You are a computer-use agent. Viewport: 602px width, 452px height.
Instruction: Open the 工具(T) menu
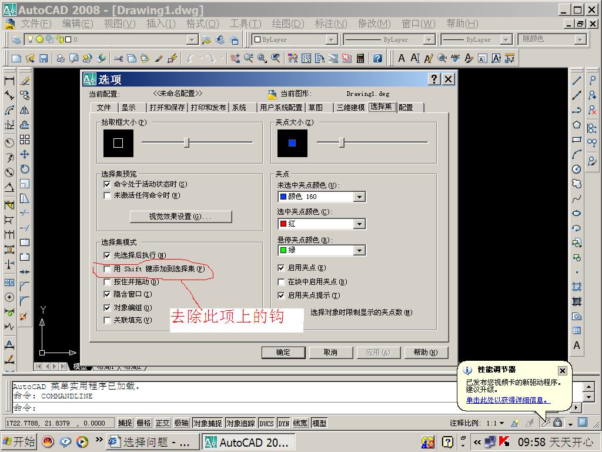click(245, 24)
